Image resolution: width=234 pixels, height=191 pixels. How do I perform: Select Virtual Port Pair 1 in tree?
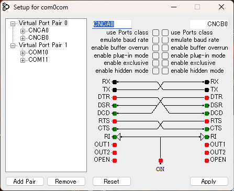click(43, 45)
